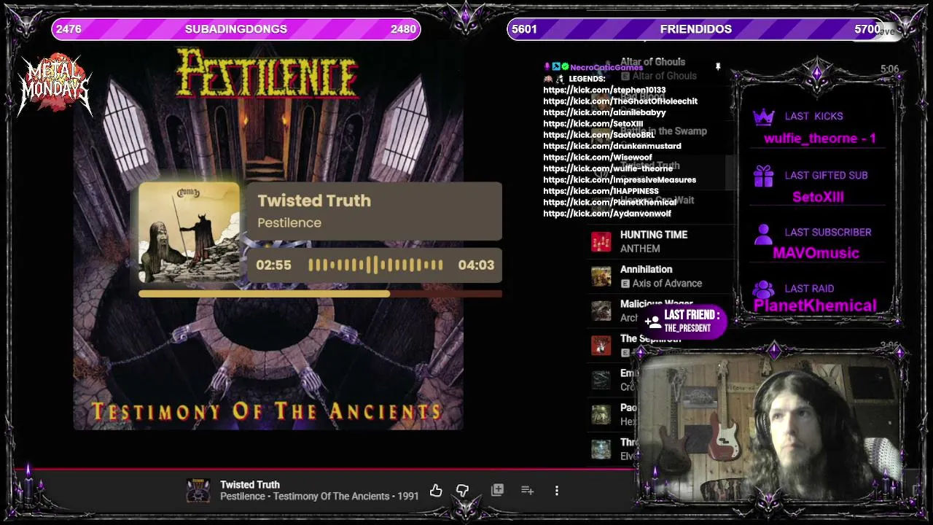Seek using the gold now-playing progress bar
The height and width of the screenshot is (525, 933).
click(320, 294)
